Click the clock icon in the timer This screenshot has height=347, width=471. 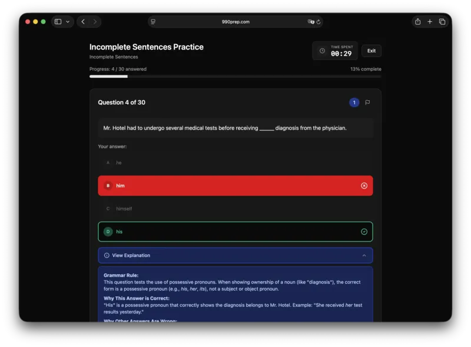(322, 51)
